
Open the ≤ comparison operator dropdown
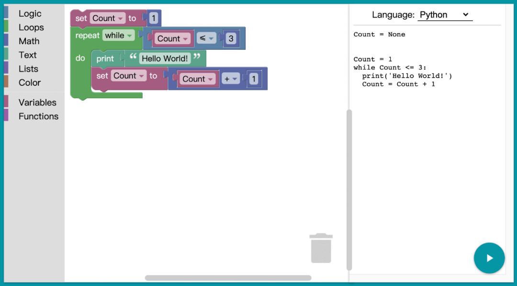(x=206, y=39)
